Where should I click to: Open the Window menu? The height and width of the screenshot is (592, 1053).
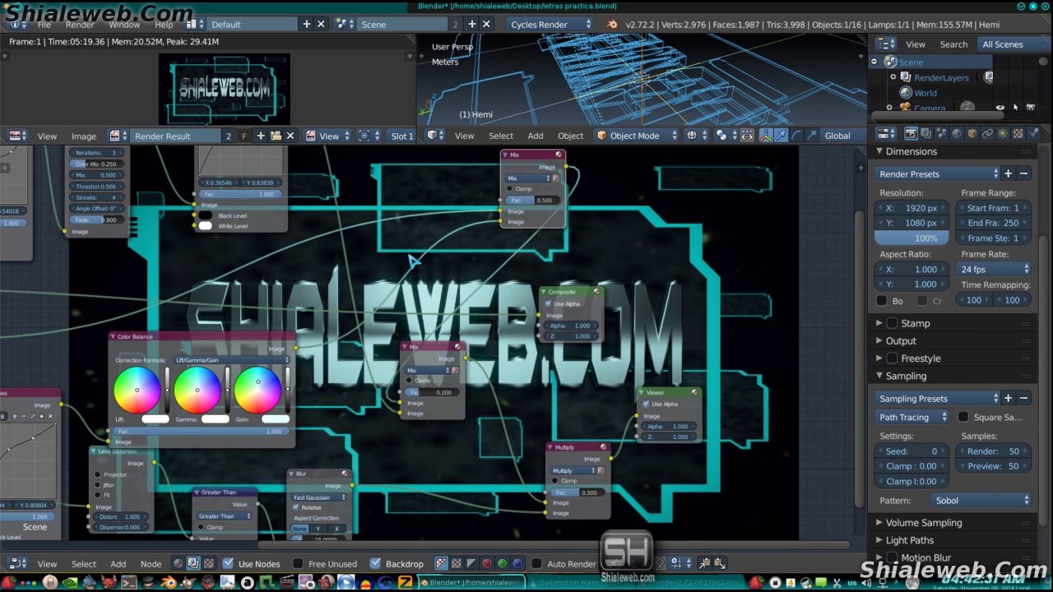124,24
